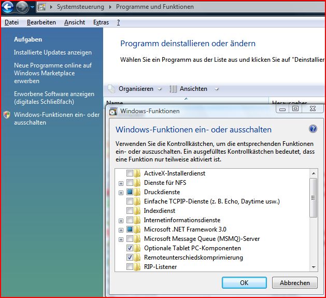The width and height of the screenshot is (326, 298).
Task: Open Neue Programme online auf Windows Marketplace
Action: (x=53, y=73)
